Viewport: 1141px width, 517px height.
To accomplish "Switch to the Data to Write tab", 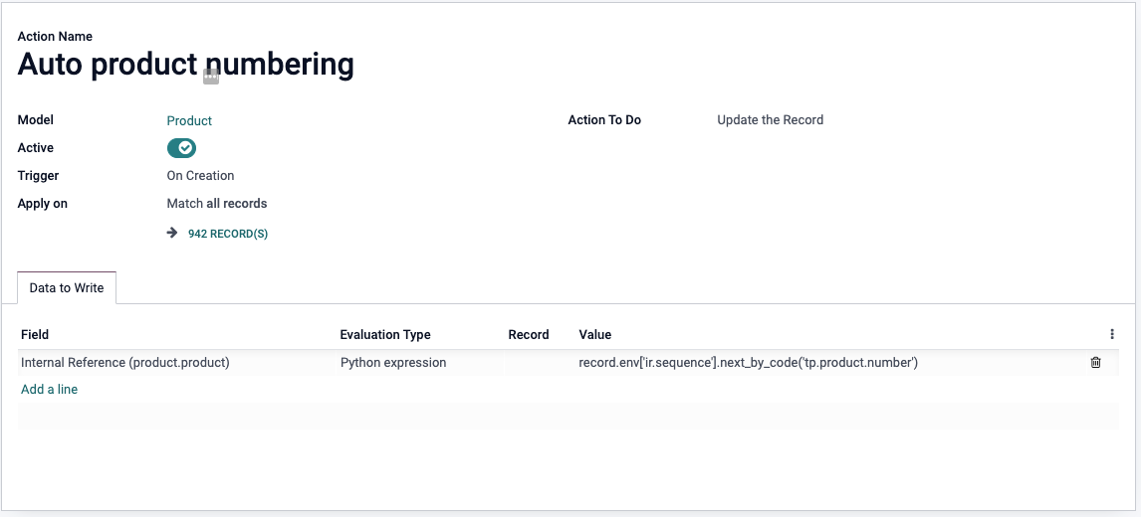I will coord(67,288).
